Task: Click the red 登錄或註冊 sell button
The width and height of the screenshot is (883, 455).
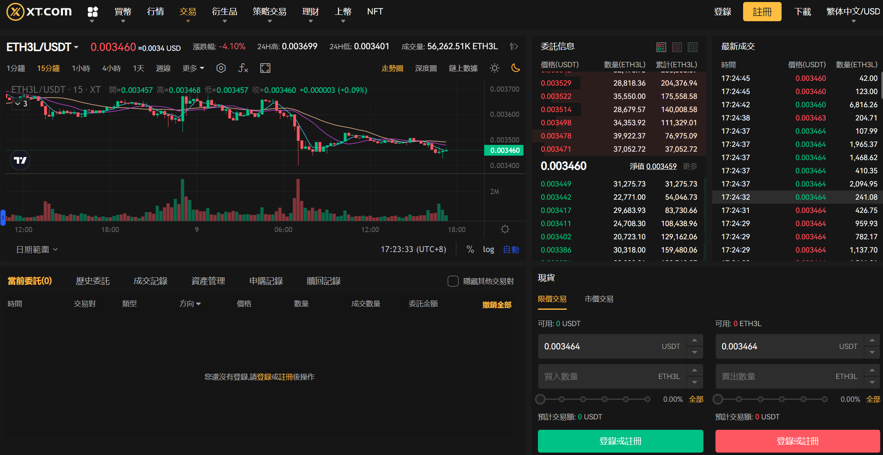Action: [x=797, y=441]
